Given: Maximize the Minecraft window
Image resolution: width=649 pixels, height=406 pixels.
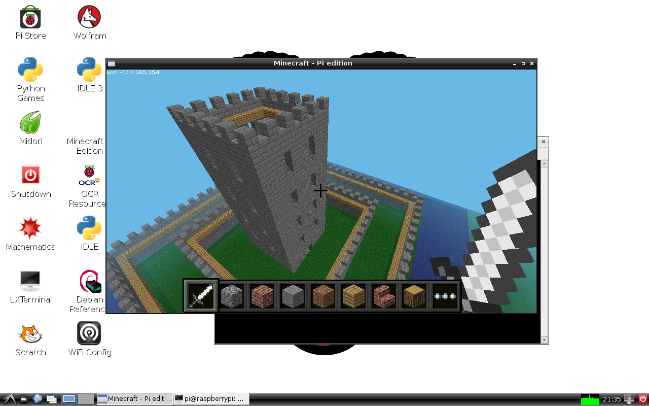Looking at the screenshot, I should pyautogui.click(x=523, y=63).
